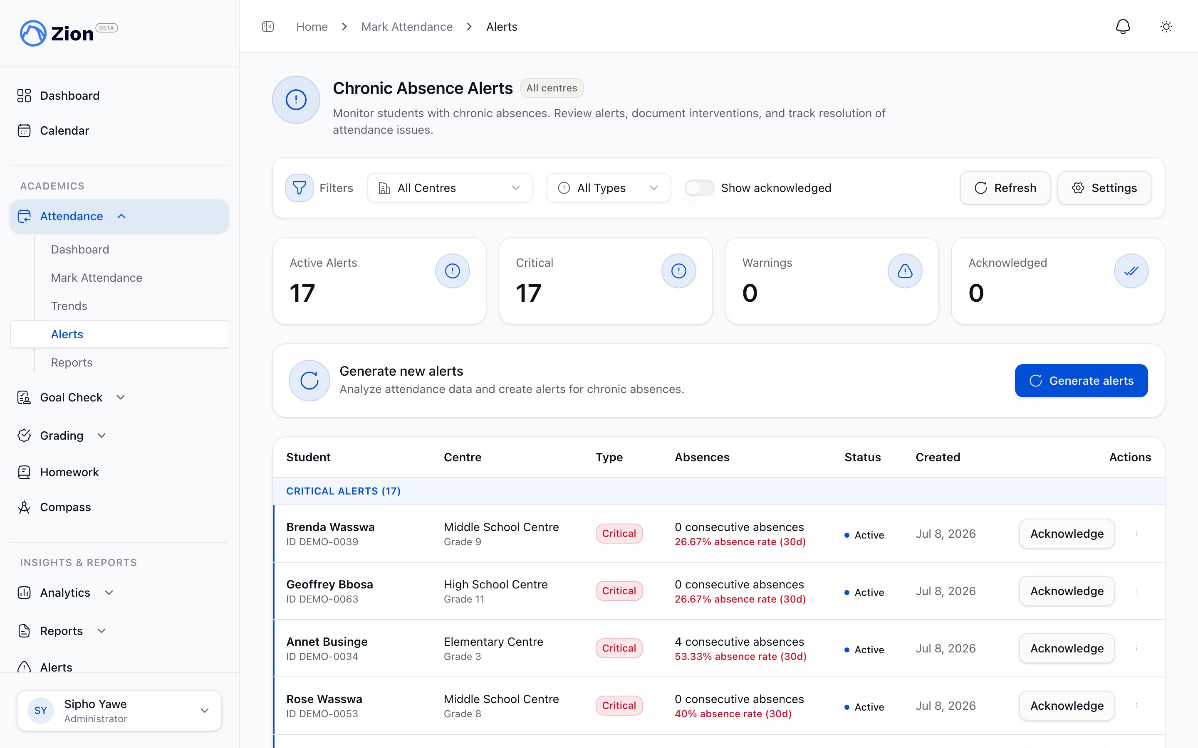The image size is (1198, 748).
Task: Click the Active Alerts card icon
Action: pyautogui.click(x=453, y=271)
